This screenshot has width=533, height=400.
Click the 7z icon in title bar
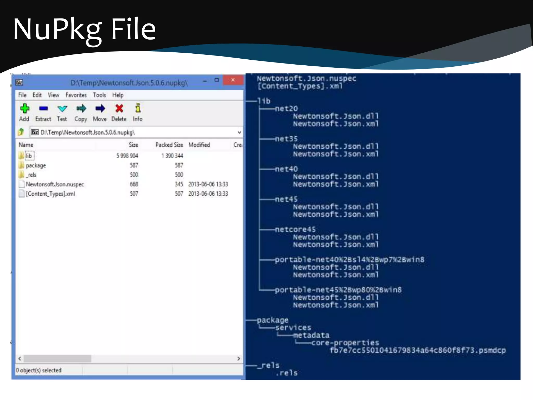(x=19, y=83)
